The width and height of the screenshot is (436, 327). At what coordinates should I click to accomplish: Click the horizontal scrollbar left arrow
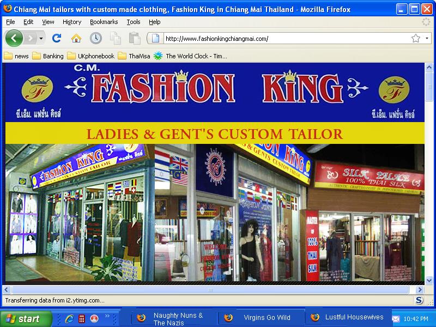[7, 290]
